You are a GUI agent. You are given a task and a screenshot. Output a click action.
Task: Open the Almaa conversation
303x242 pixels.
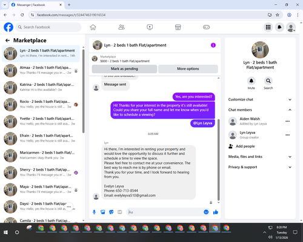(41, 71)
